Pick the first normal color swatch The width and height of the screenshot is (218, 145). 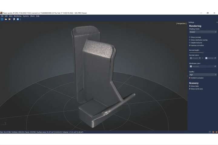(191, 58)
